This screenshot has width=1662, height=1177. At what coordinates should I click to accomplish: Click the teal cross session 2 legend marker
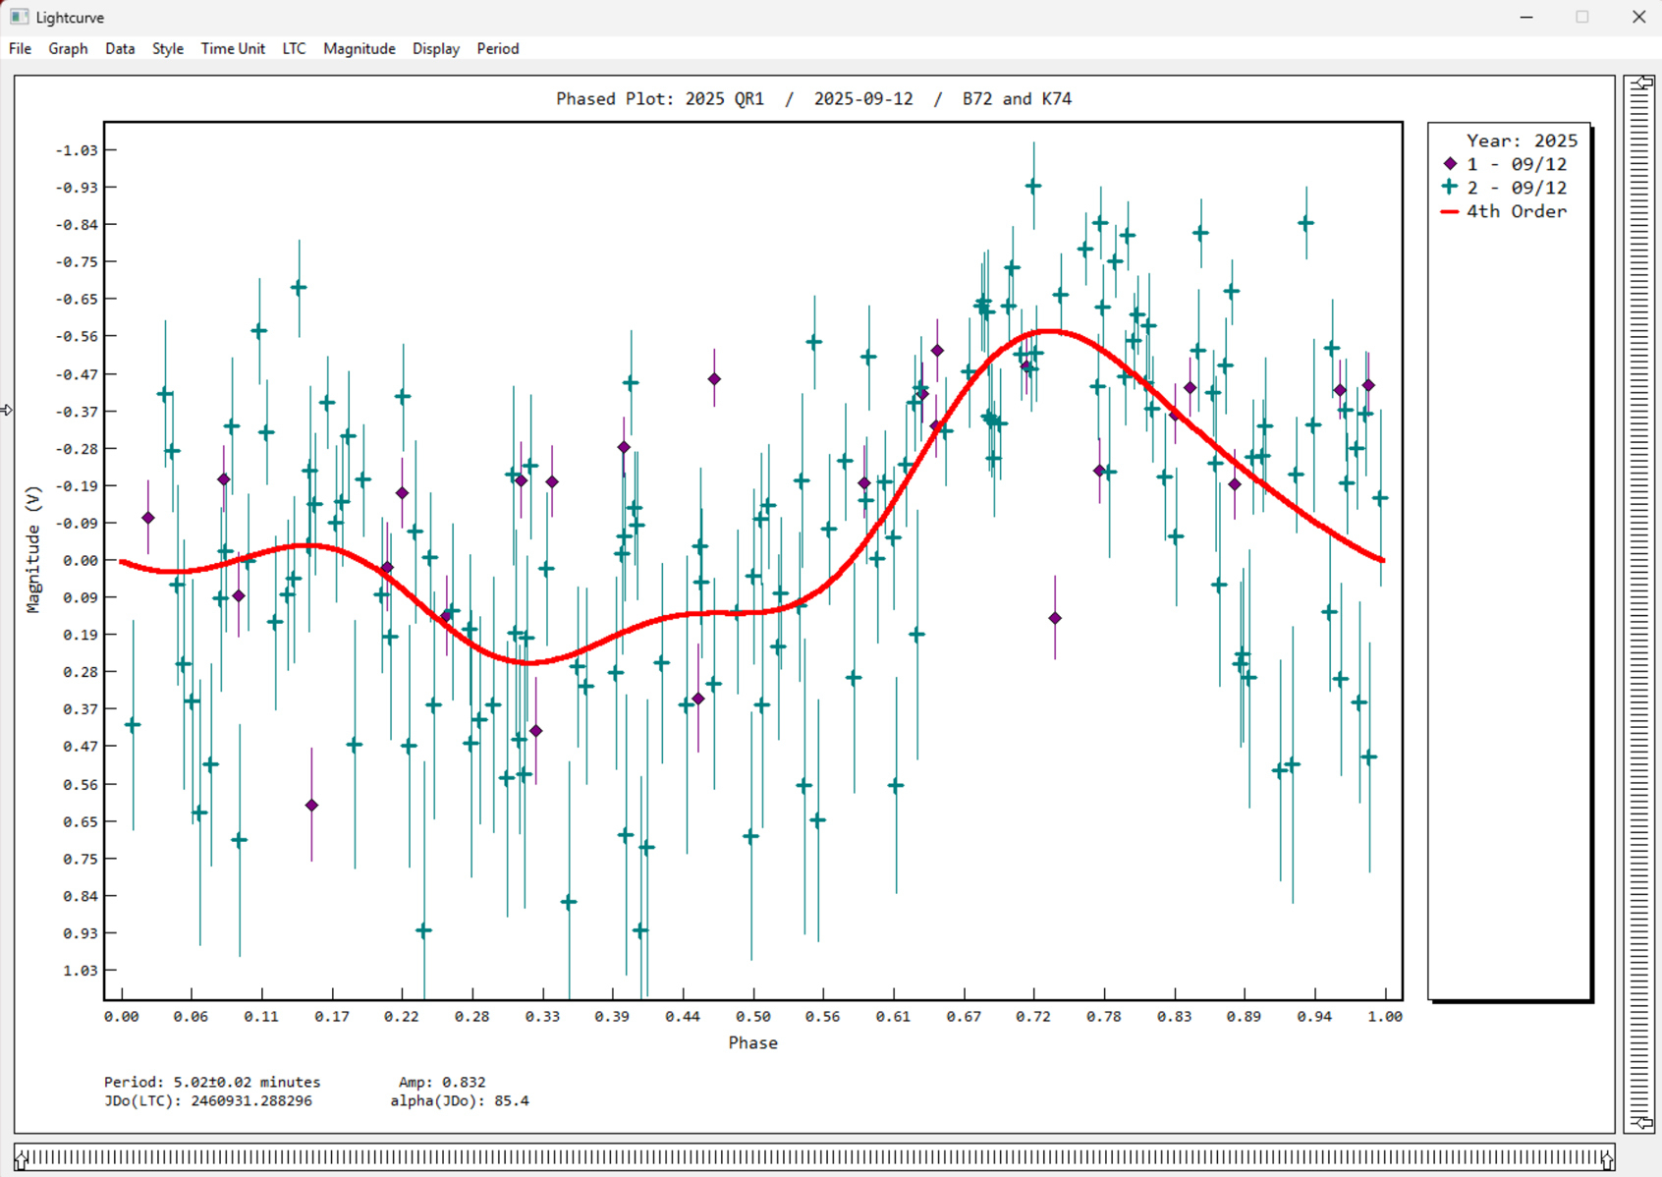[1450, 187]
